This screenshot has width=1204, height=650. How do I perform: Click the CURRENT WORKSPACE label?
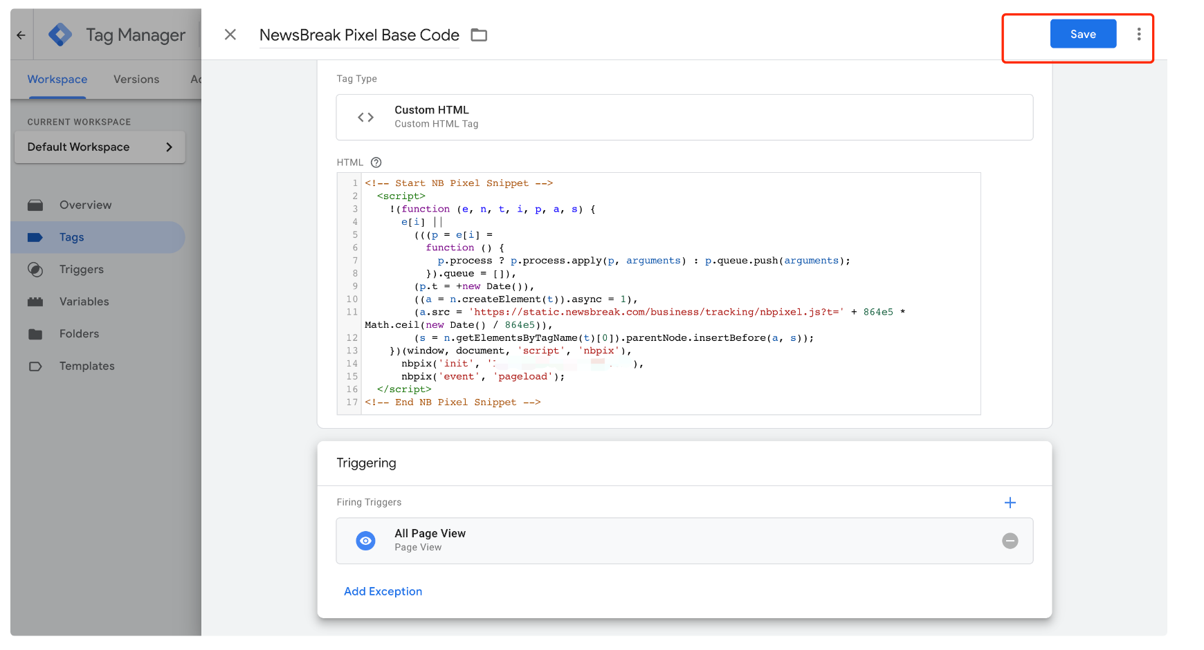coord(79,122)
